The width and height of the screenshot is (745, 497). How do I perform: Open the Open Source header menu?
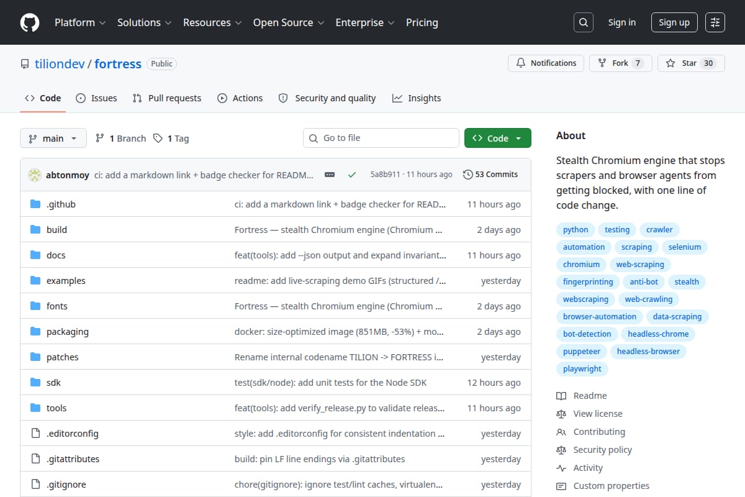[x=288, y=22]
